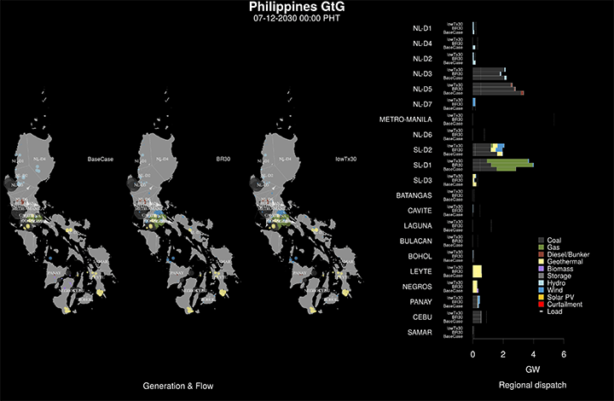The width and height of the screenshot is (614, 401).
Task: Click the Coal legend color swatch
Action: click(541, 240)
